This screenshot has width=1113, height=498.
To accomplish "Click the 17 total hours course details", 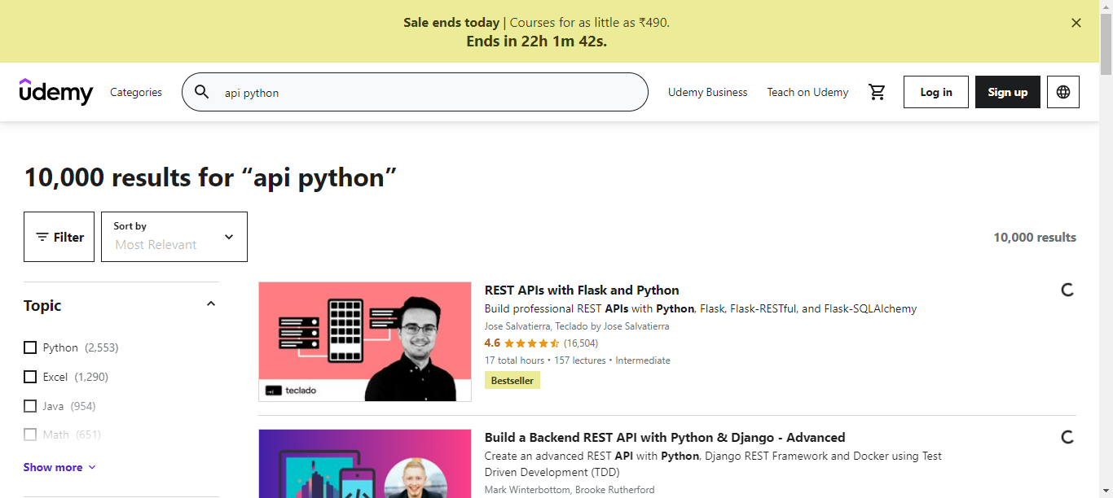I will 578,360.
